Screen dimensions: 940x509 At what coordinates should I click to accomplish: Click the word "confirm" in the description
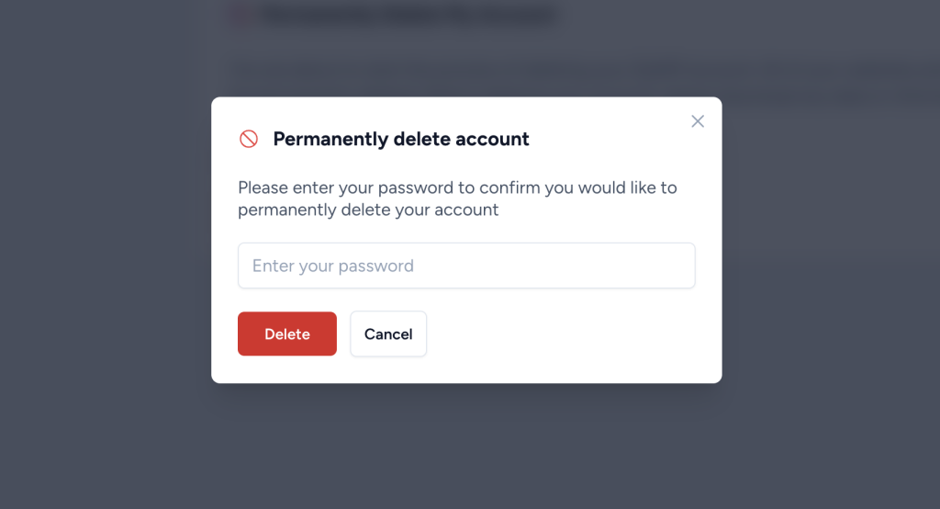click(x=509, y=187)
